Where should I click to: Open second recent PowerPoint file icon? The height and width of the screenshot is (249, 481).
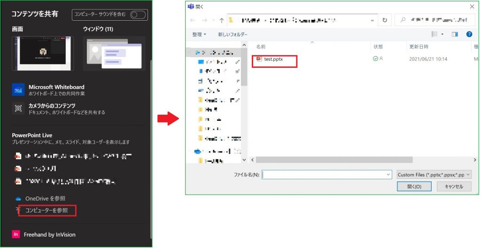(x=18, y=168)
